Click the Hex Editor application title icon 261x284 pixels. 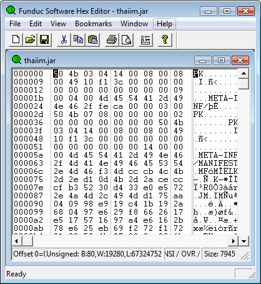11,10
